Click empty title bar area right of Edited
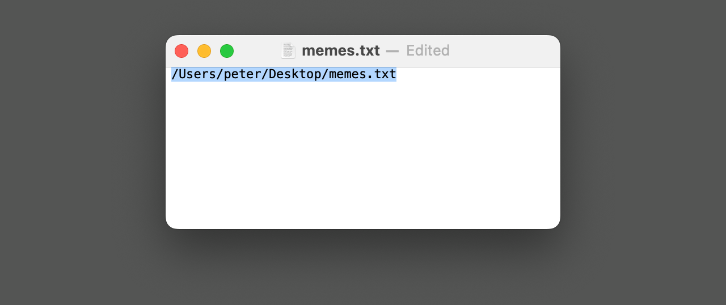The width and height of the screenshot is (726, 305). pos(505,51)
